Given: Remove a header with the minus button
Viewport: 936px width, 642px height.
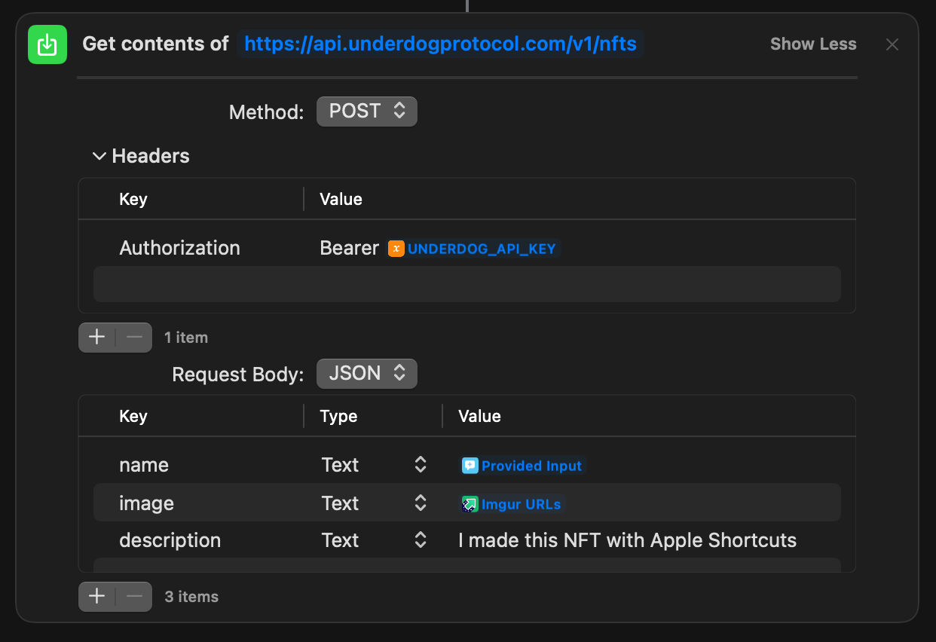Looking at the screenshot, I should 134,338.
